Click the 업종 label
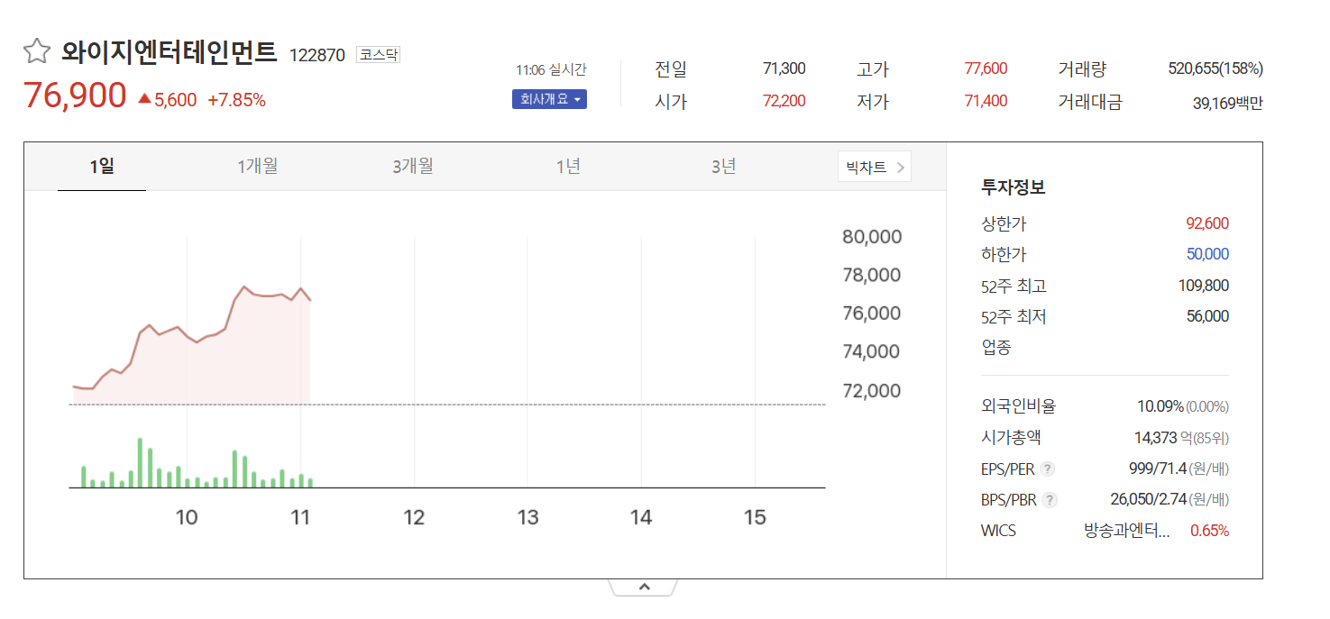This screenshot has width=1330, height=619. click(x=996, y=347)
